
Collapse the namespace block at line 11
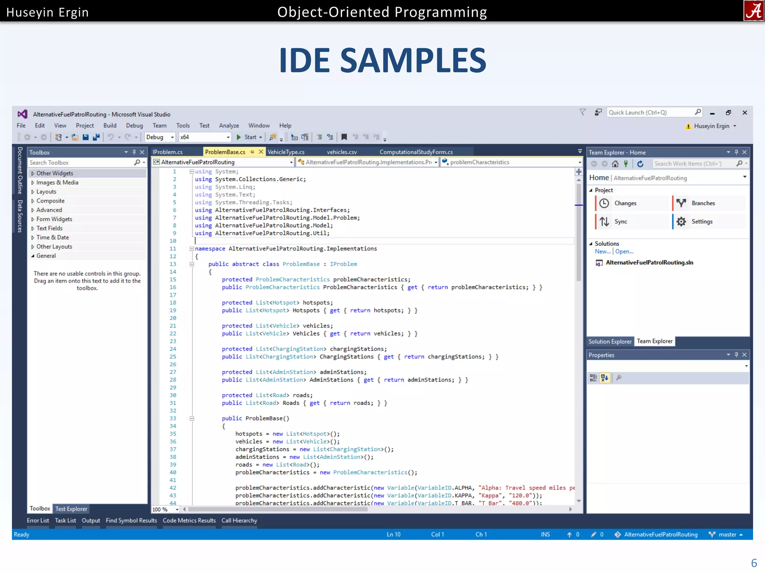click(x=192, y=249)
